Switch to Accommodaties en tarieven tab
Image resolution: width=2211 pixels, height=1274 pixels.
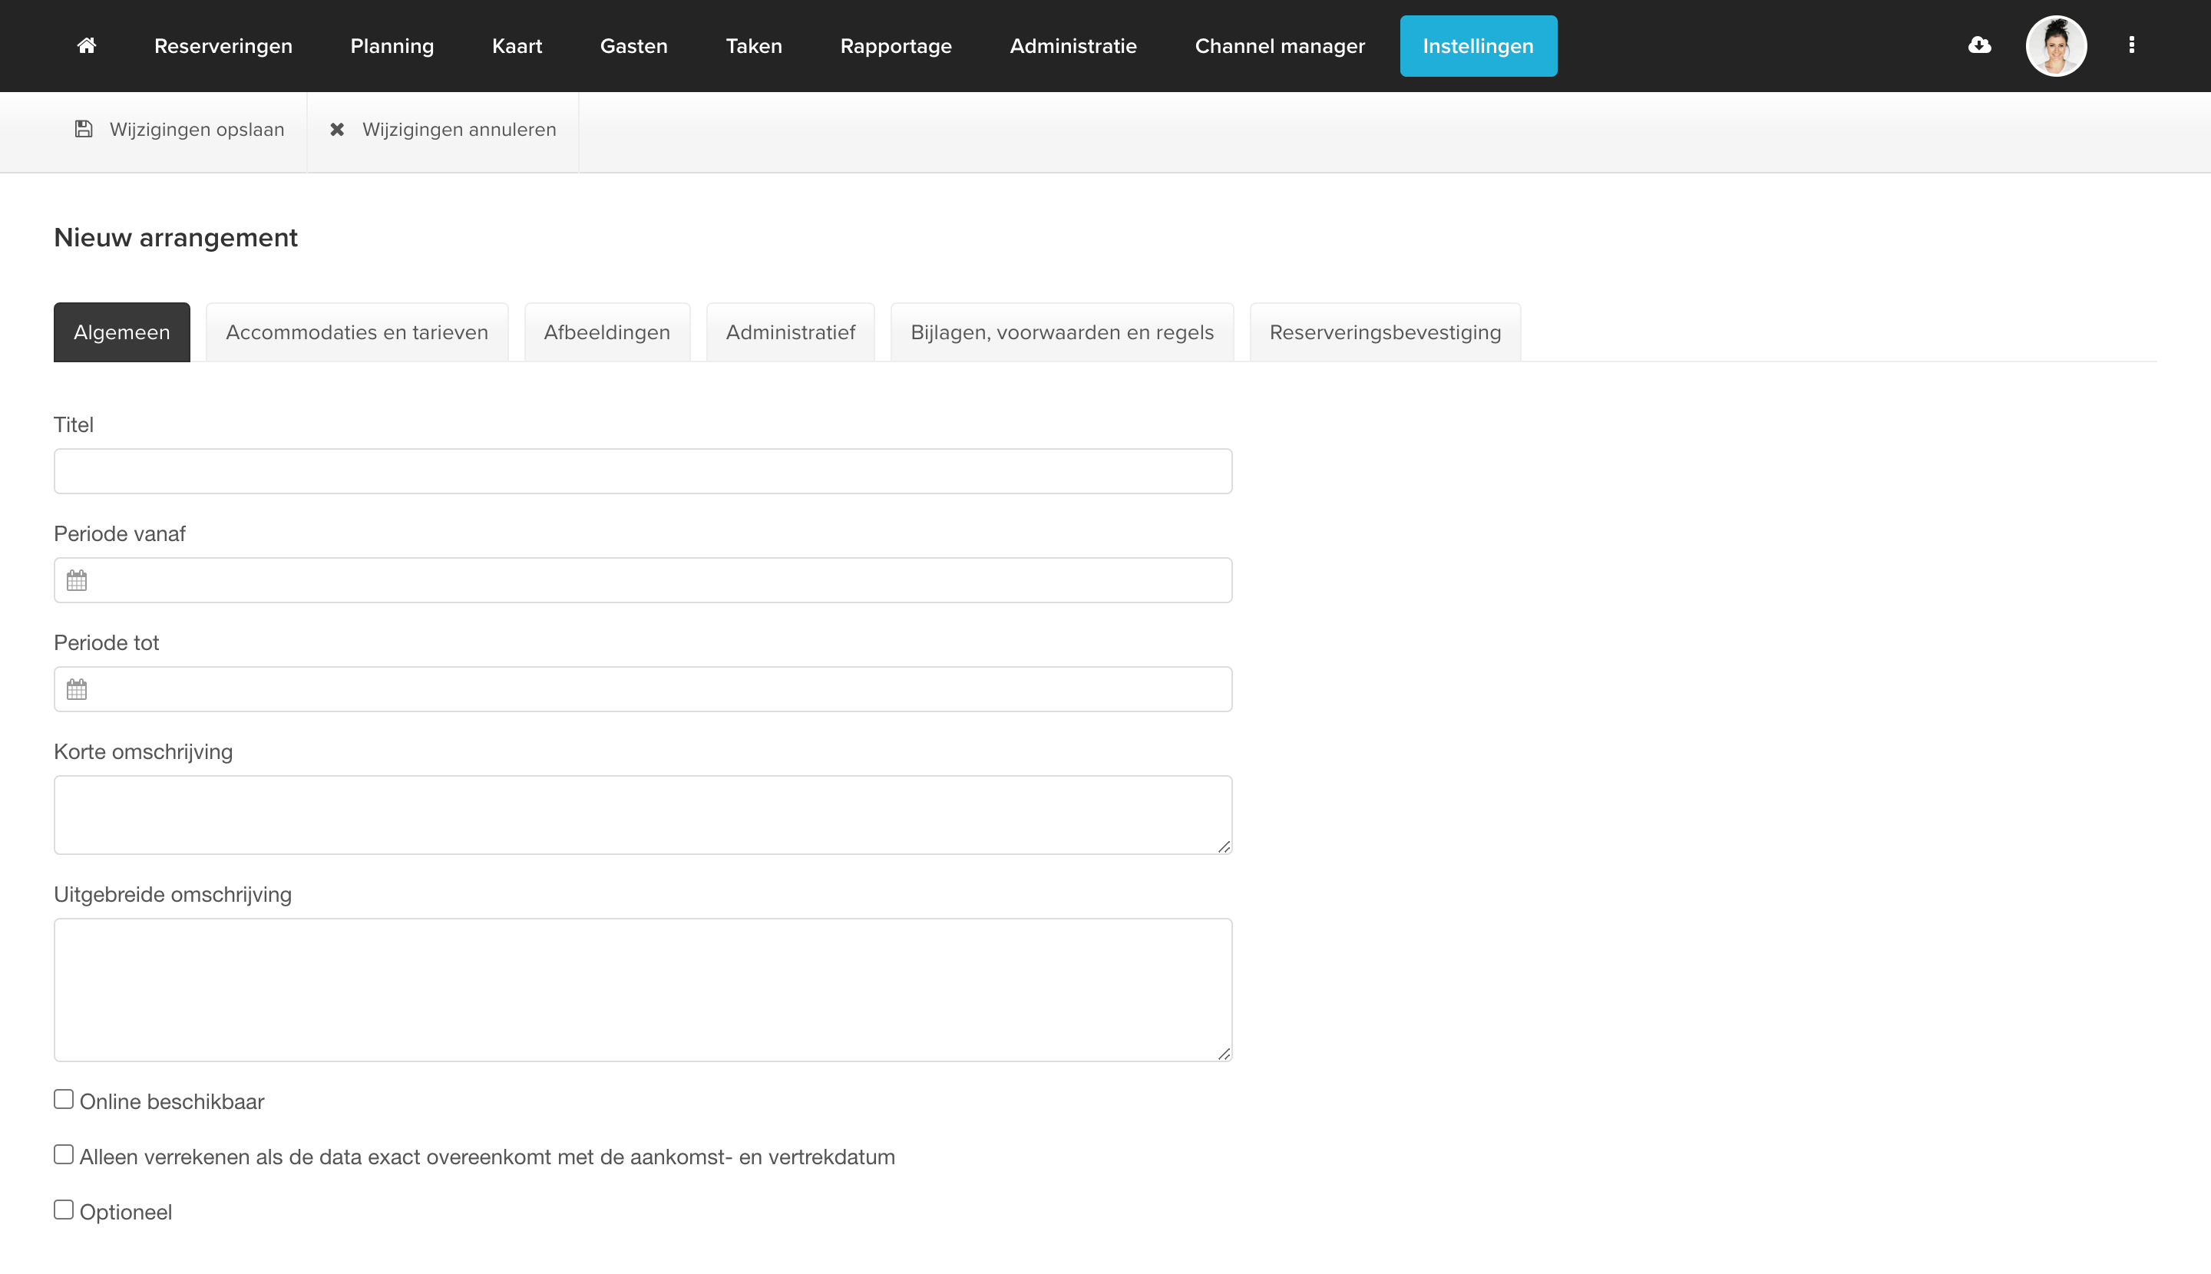point(357,332)
